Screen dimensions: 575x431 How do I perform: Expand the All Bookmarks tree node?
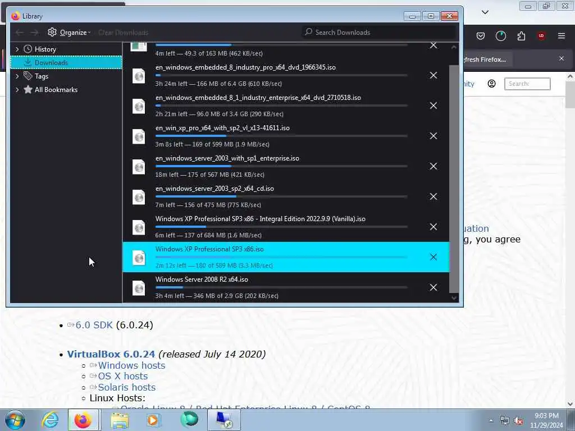[x=17, y=90]
